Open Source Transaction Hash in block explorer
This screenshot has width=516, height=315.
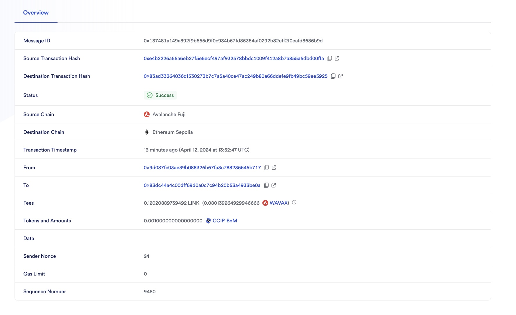[337, 58]
